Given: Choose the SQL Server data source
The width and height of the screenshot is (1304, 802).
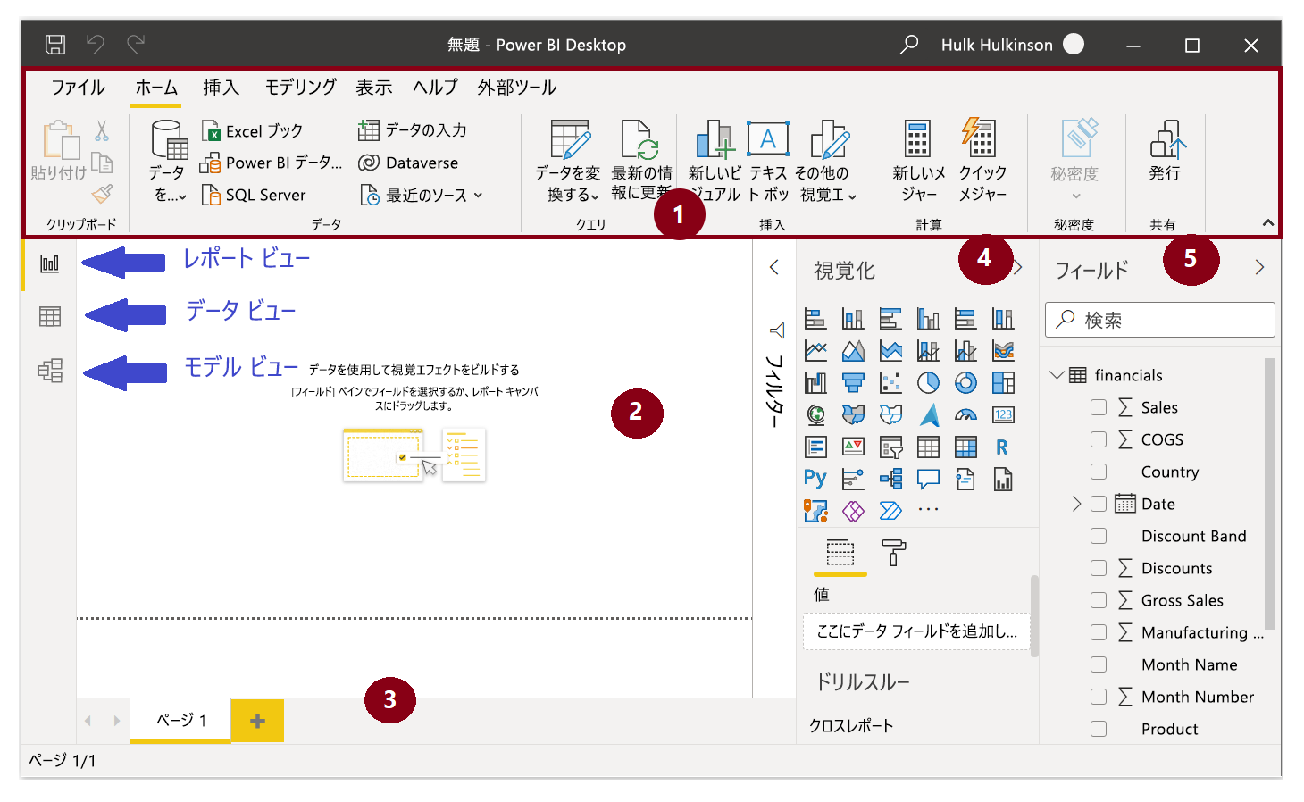Looking at the screenshot, I should click(254, 195).
